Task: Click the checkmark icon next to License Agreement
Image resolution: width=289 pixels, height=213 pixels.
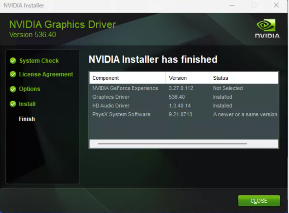Action: click(x=13, y=74)
